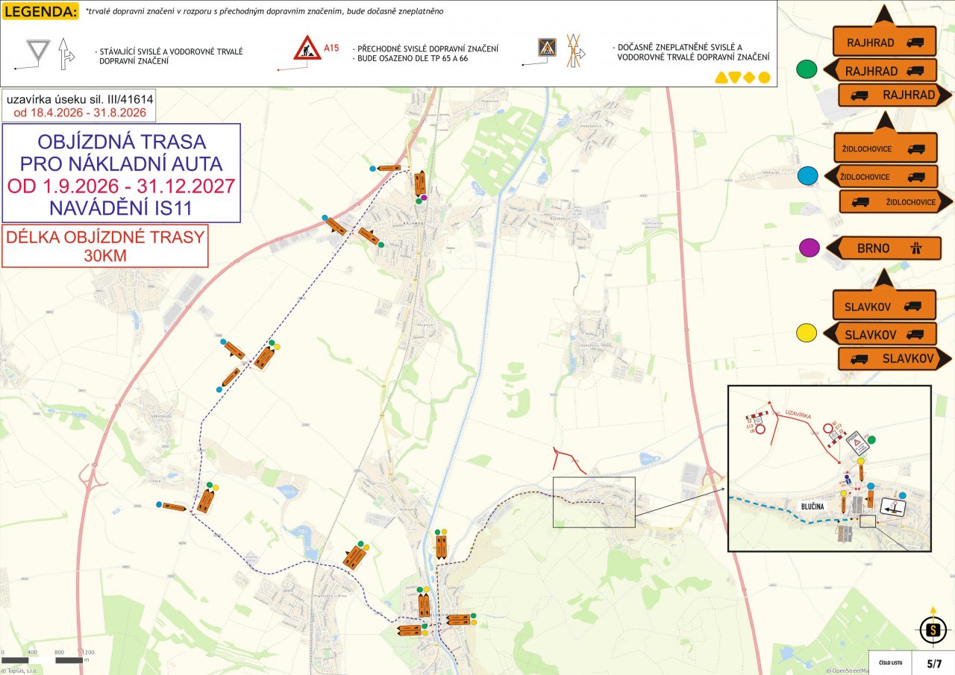Click the left-pointing ŽIDLOCHOVICE truck sign

(x=880, y=177)
